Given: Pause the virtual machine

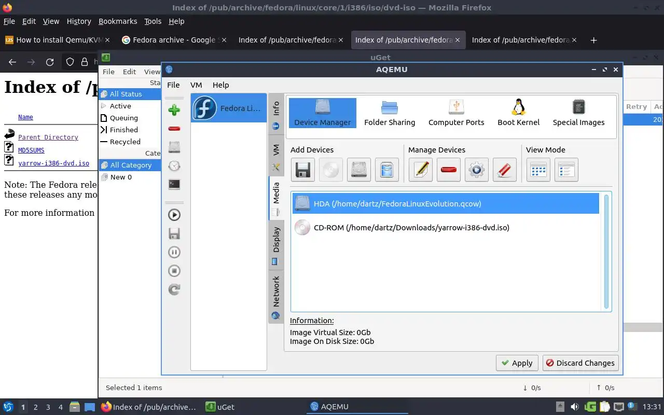Looking at the screenshot, I should coord(174,252).
